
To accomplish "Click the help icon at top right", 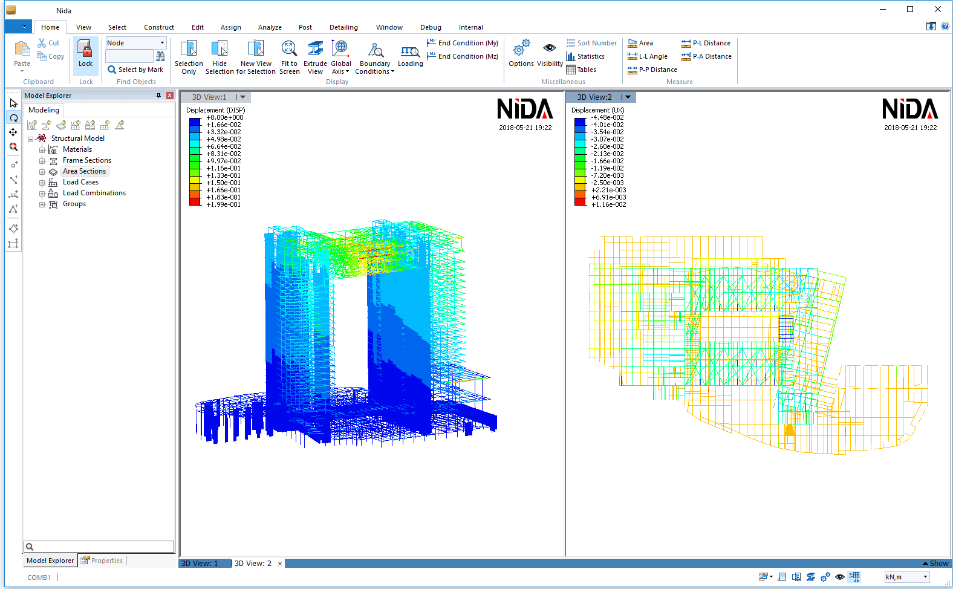I will point(945,26).
